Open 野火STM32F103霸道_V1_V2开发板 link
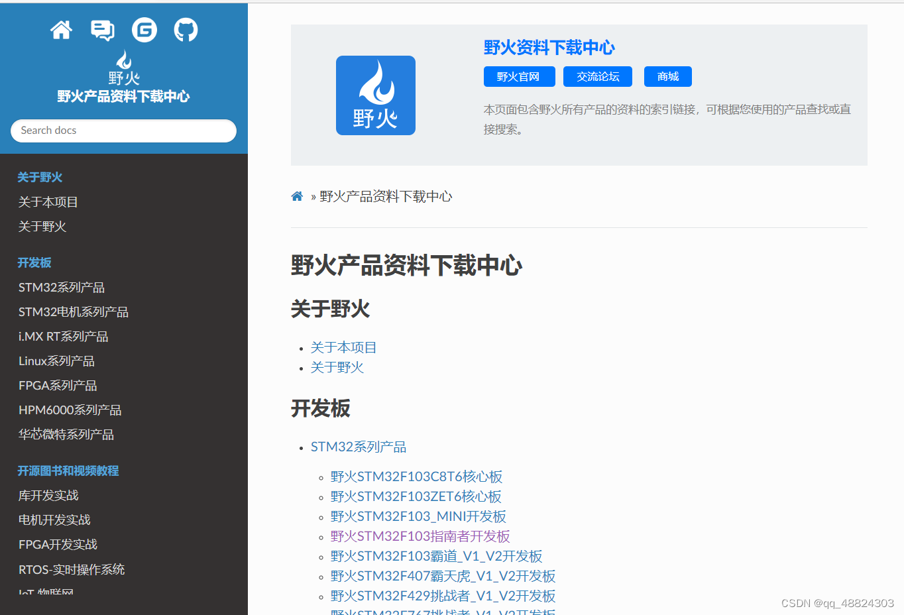 tap(437, 556)
